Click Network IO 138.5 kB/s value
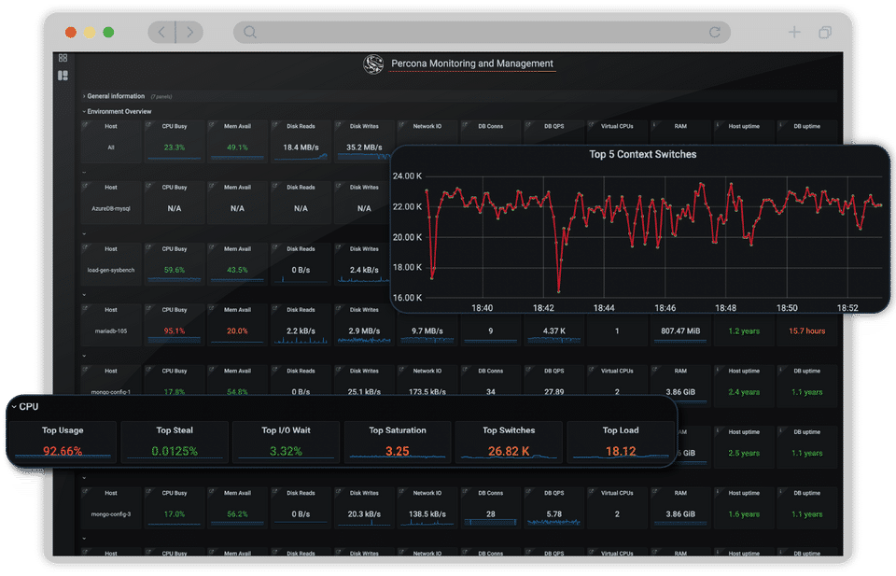 click(x=427, y=514)
